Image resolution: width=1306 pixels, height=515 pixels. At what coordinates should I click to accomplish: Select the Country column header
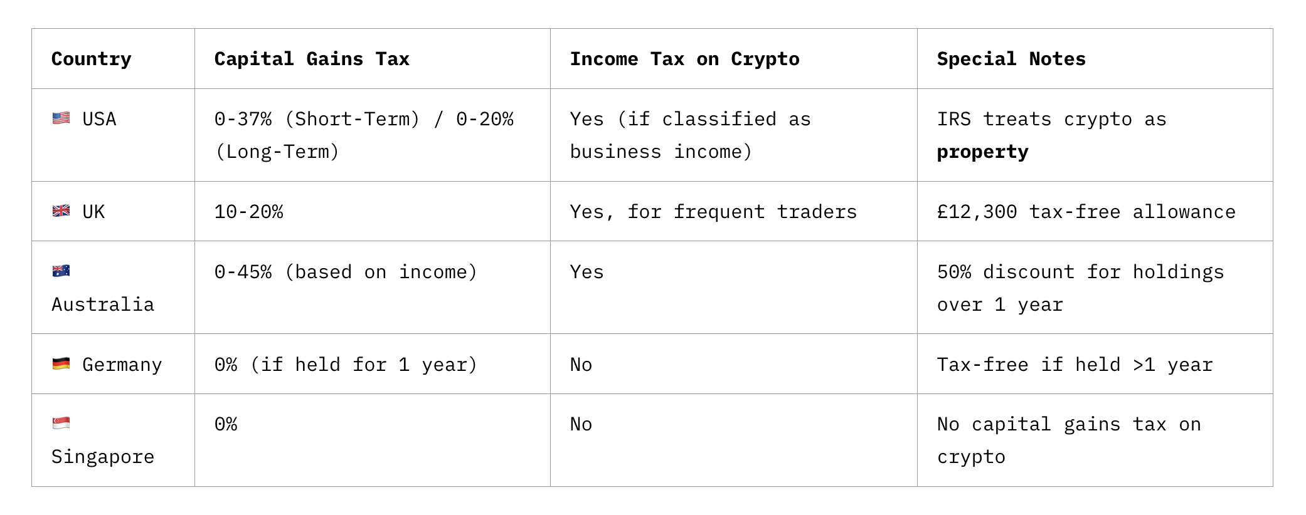pyautogui.click(x=92, y=59)
